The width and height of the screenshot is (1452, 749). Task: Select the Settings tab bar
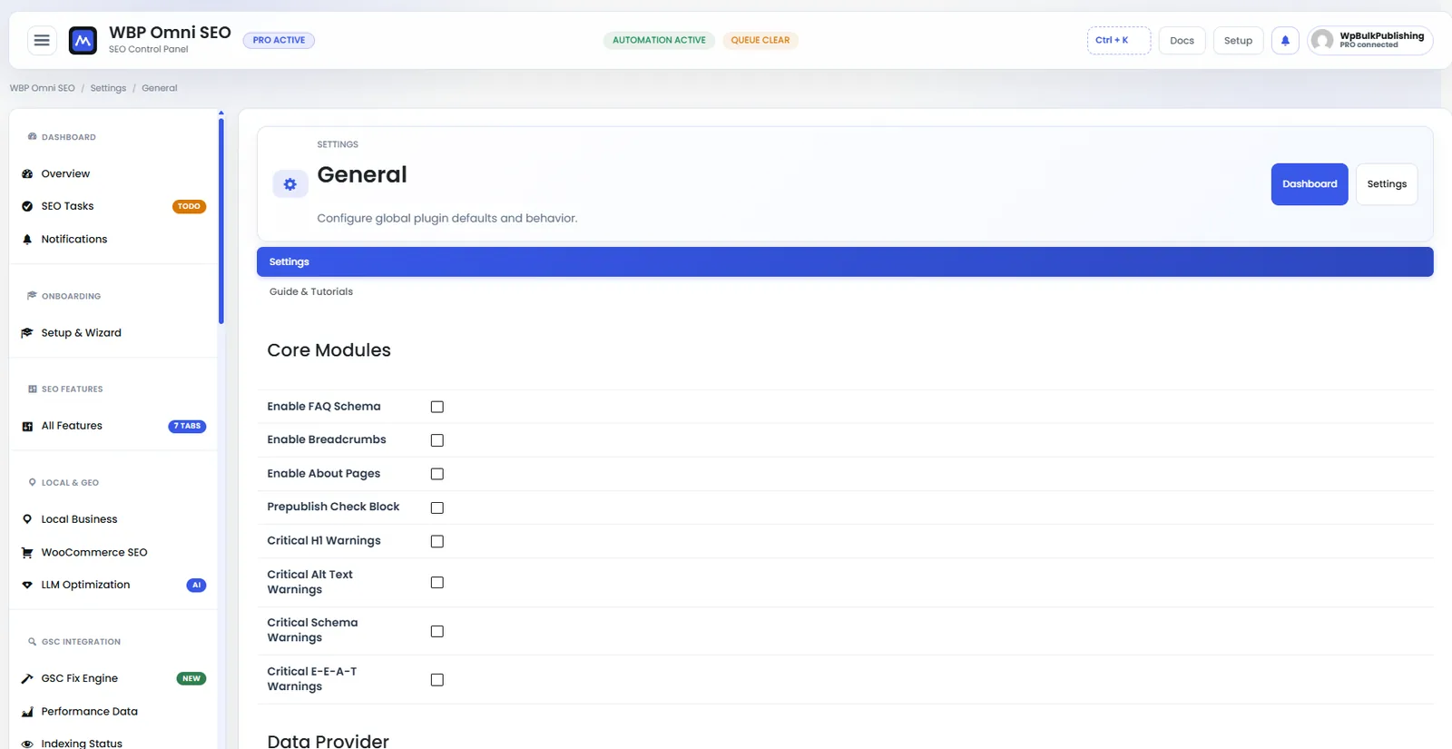point(845,261)
